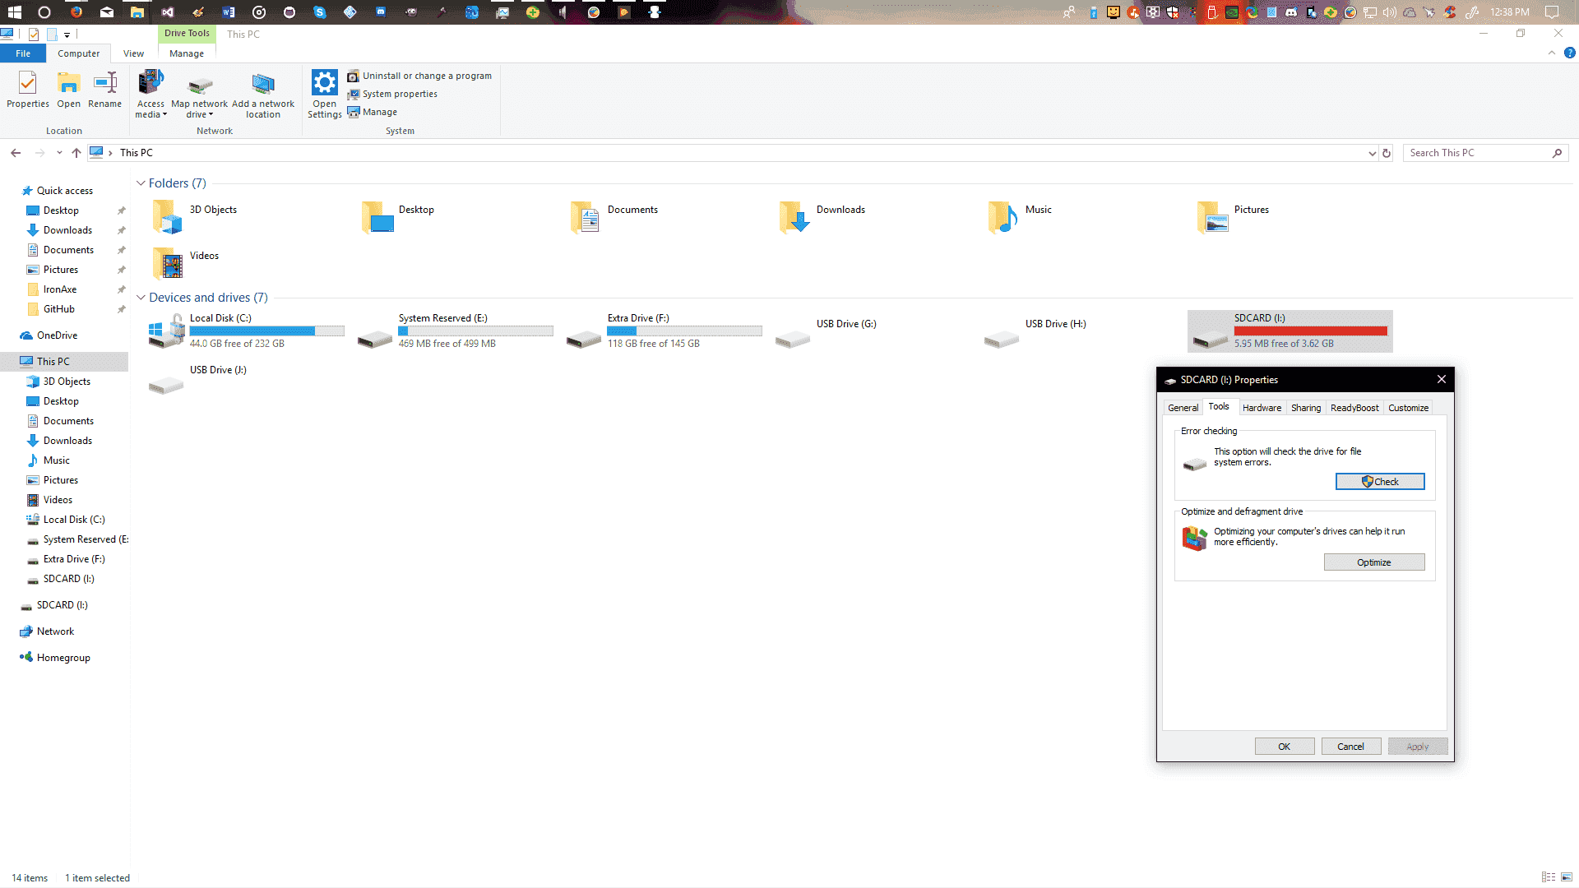This screenshot has width=1579, height=888.
Task: Select the SDCARD (I:) drive tile
Action: click(1290, 331)
